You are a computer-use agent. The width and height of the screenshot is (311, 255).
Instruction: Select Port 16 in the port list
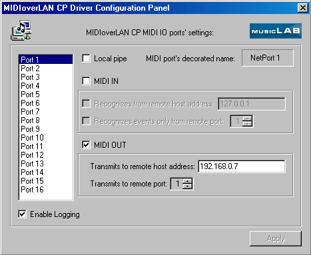[x=46, y=190]
